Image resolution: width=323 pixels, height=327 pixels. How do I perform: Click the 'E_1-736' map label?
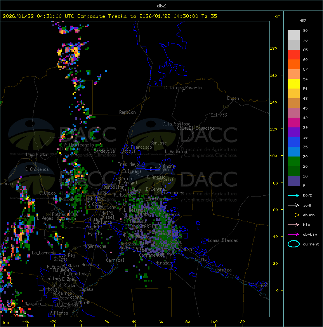(x=219, y=115)
